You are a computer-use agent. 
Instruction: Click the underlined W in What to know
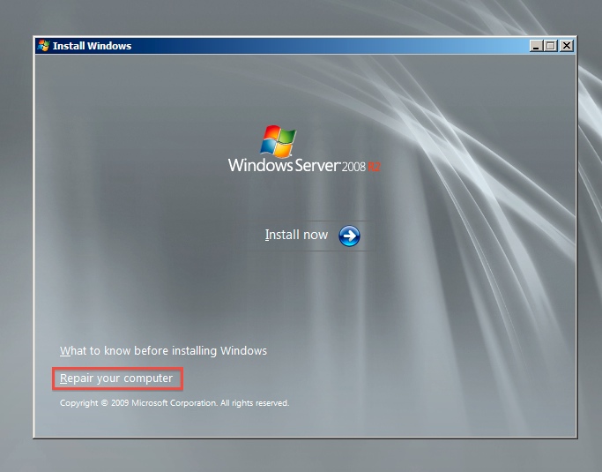pyautogui.click(x=64, y=351)
